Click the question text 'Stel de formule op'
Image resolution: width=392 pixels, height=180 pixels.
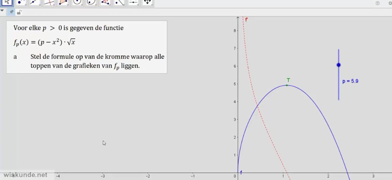pyautogui.click(x=97, y=61)
